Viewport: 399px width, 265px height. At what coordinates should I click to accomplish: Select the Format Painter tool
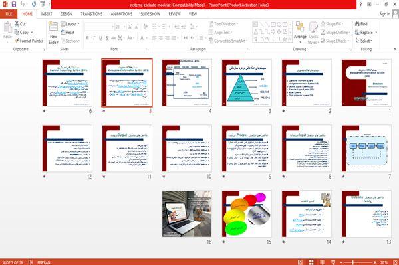click(29, 41)
